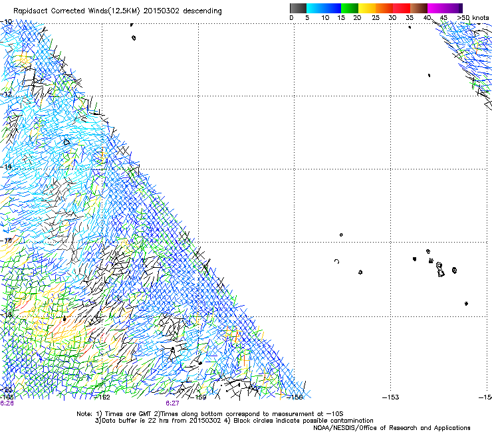Click the latitude label '-12'
Screen dimensions: 492x432
[6, 94]
